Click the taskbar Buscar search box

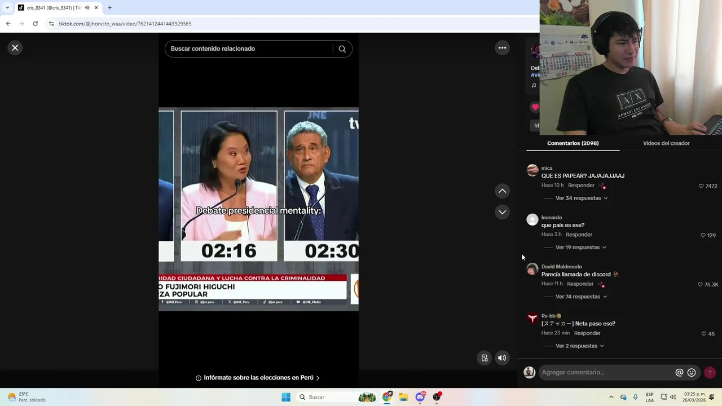tap(336, 397)
